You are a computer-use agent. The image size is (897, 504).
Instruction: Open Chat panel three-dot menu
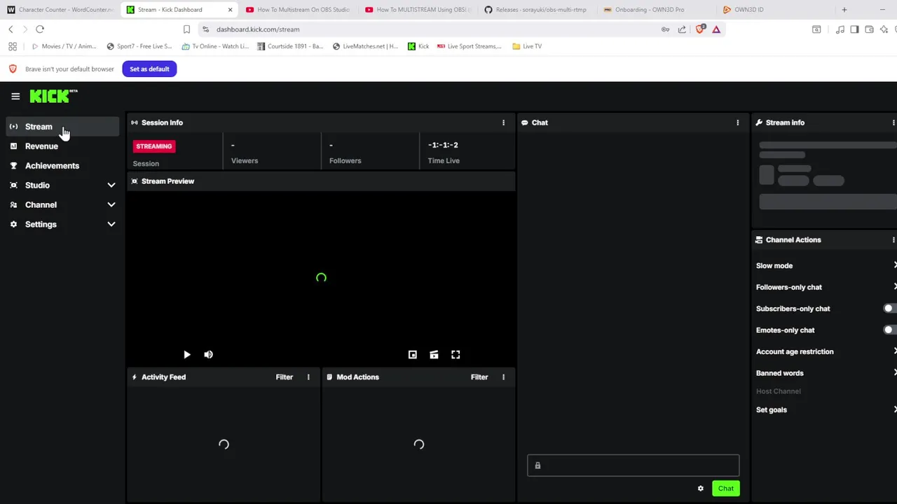click(x=737, y=122)
